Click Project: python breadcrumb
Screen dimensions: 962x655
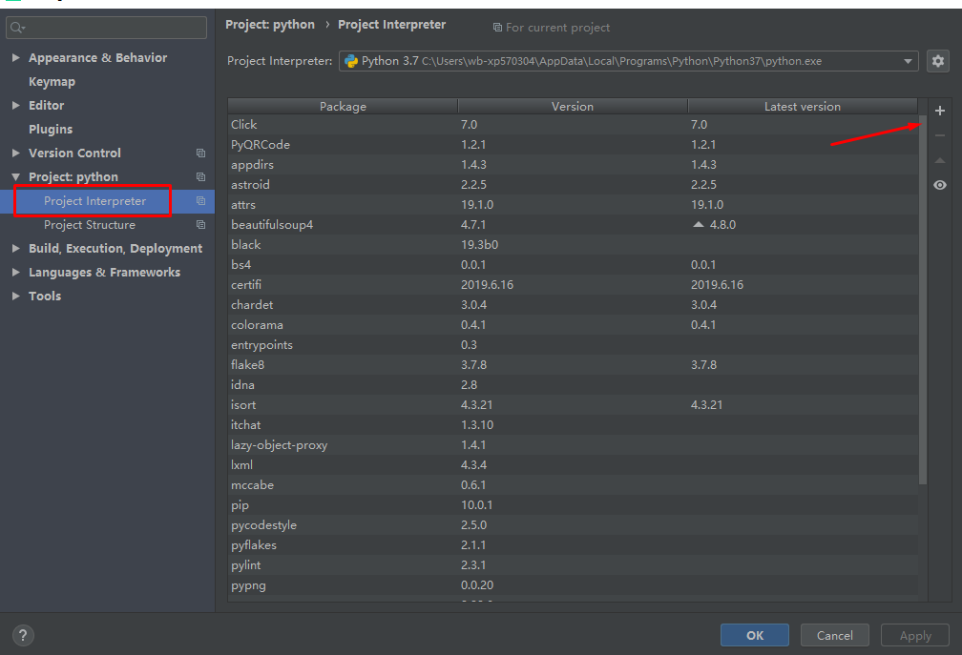coord(270,25)
